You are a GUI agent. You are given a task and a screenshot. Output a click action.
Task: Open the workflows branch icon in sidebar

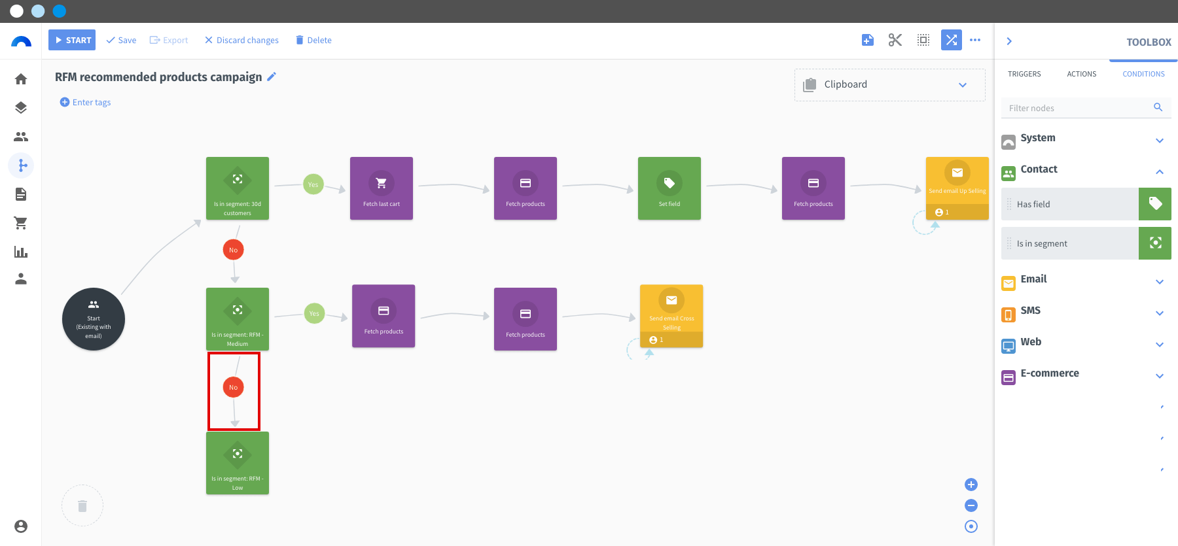[x=21, y=165]
